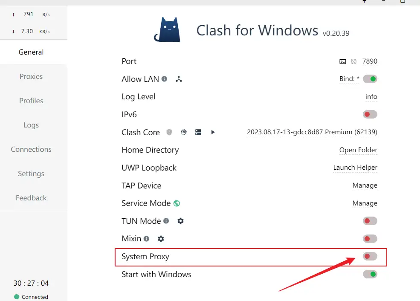Open the Clash Core version selector

coord(312,132)
